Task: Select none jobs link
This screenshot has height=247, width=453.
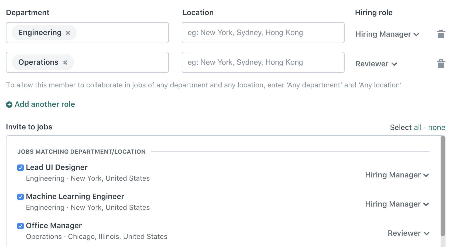Action: (437, 127)
